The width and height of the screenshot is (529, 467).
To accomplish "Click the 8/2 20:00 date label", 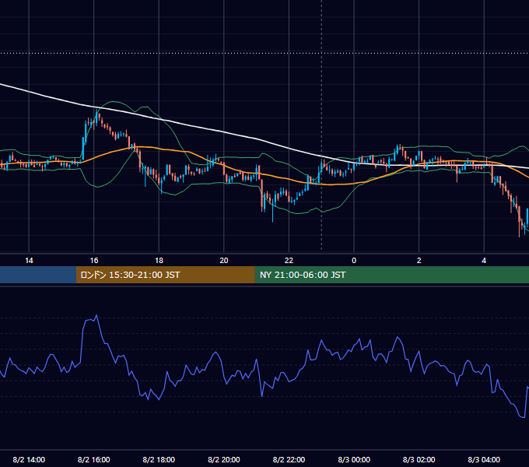I will 224,459.
